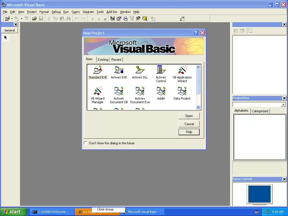This screenshot has width=288, height=216.
Task: Click the form preview in Form Layout
Action: 259,194
